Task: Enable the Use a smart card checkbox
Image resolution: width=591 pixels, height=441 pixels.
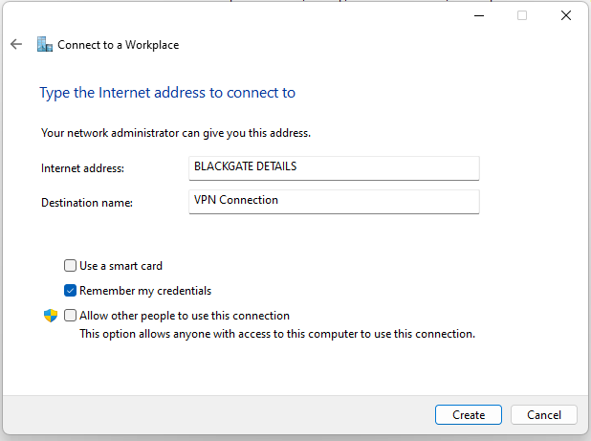Action: [x=70, y=266]
